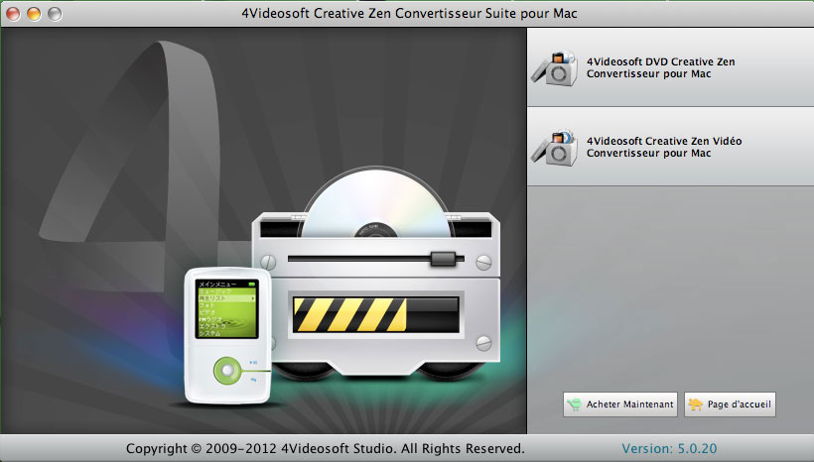Click the Version 5.0.20 label
The width and height of the screenshot is (814, 462).
pos(668,449)
